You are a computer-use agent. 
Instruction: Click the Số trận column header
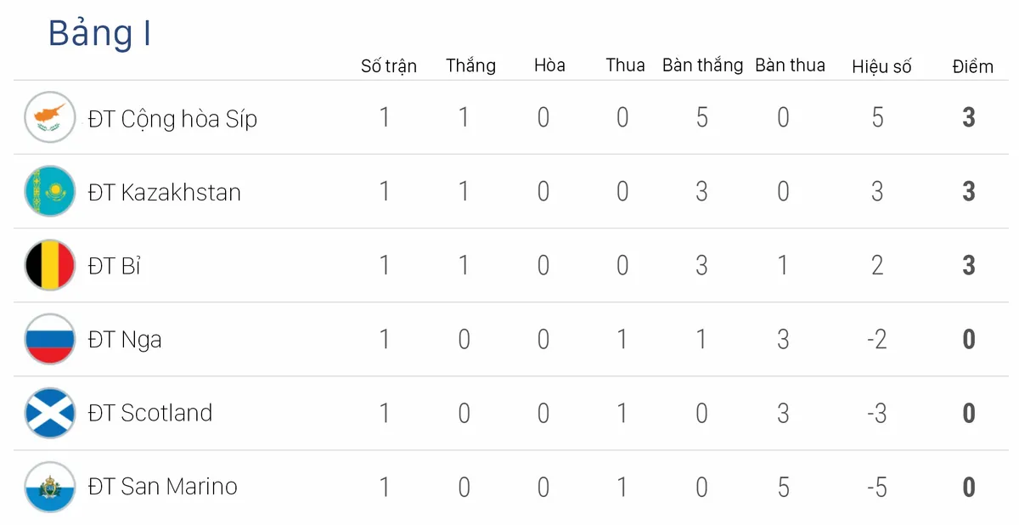pos(389,66)
